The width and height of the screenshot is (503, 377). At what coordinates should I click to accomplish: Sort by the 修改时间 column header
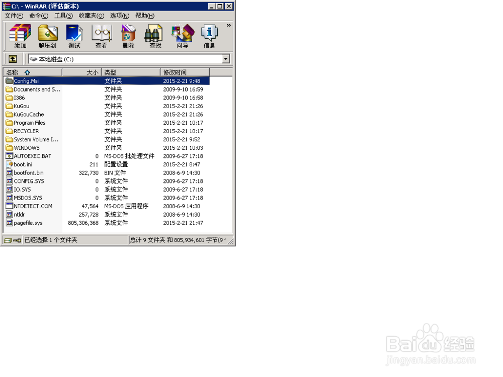[x=185, y=72]
